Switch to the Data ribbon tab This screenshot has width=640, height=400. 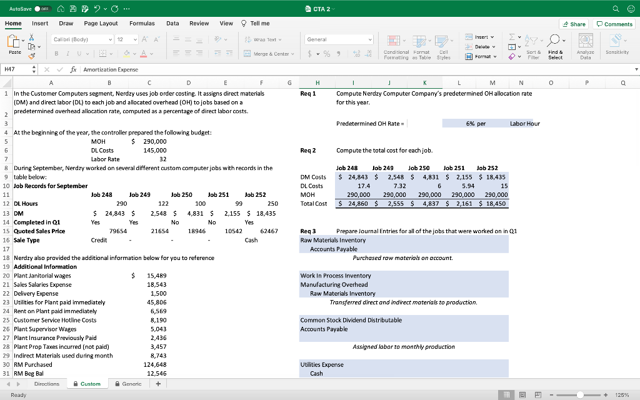click(172, 23)
